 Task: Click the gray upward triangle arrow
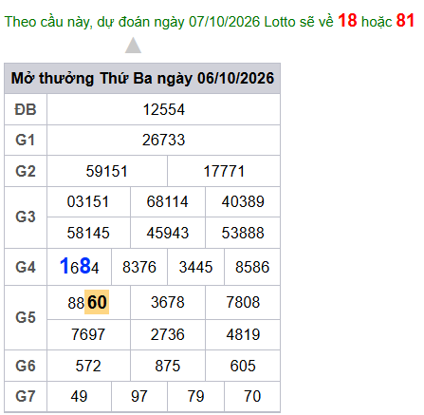click(x=133, y=46)
